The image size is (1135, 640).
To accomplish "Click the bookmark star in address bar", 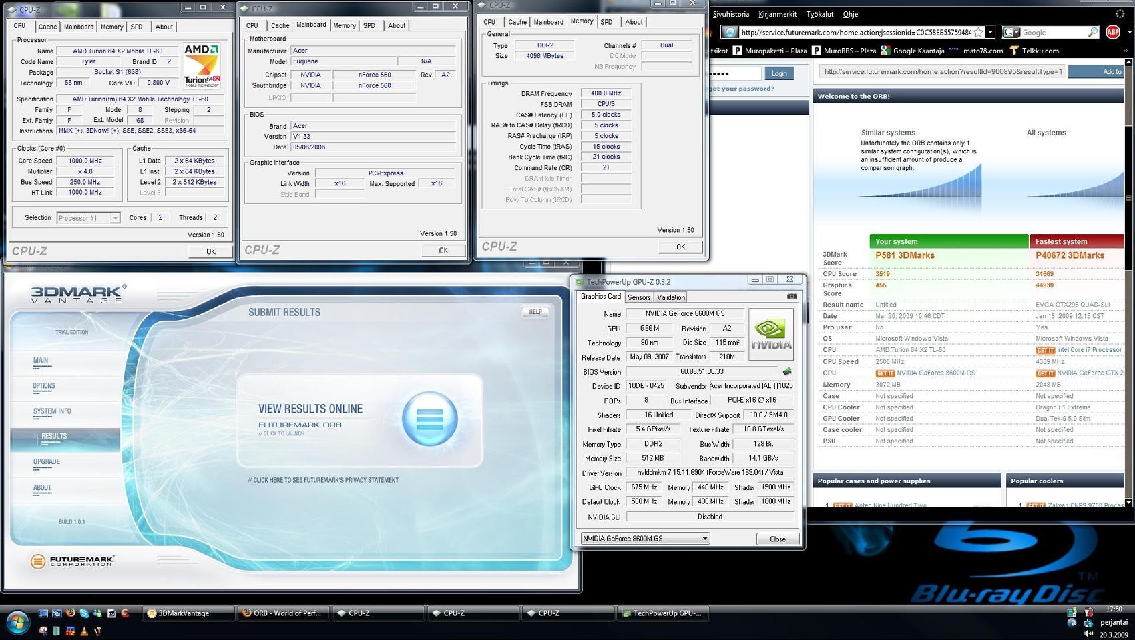I will (978, 32).
